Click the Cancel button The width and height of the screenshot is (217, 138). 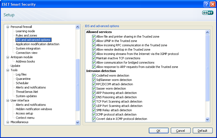pyautogui.click(x=181, y=131)
